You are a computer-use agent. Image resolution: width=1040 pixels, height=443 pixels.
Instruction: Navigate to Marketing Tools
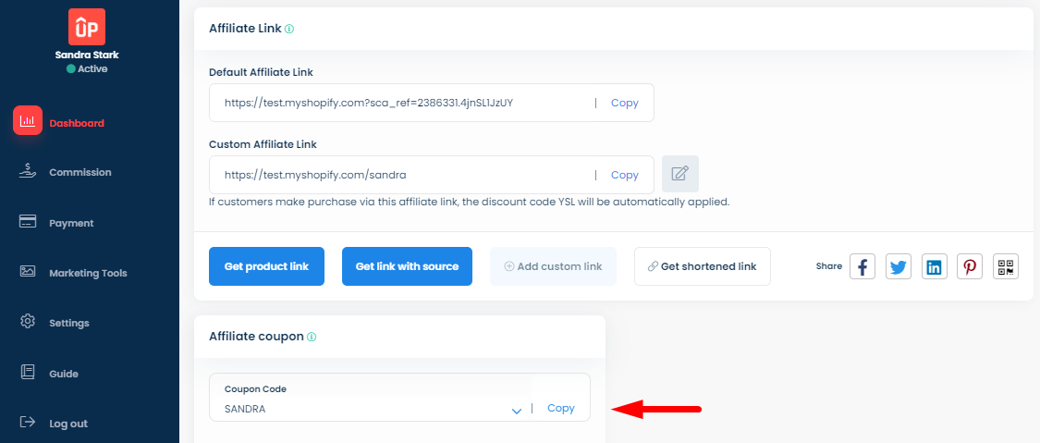pos(88,273)
